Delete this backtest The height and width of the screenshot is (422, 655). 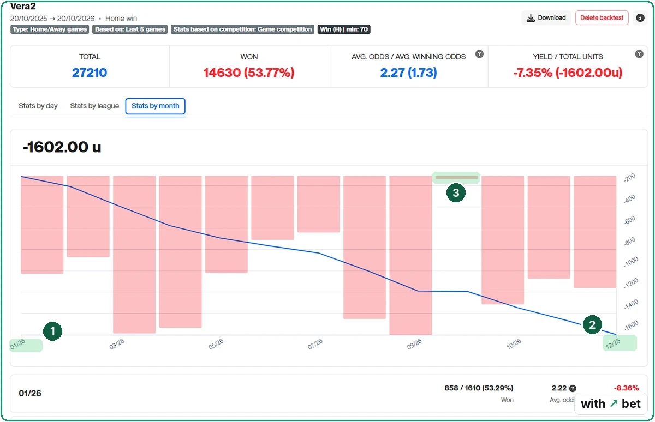pyautogui.click(x=602, y=17)
